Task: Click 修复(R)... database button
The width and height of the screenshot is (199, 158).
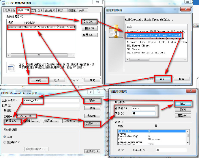Action: 51,121
